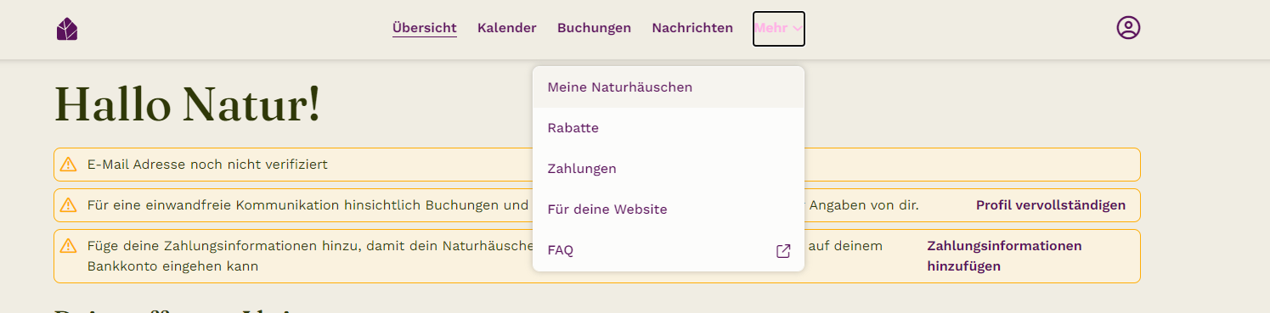Image resolution: width=1270 pixels, height=313 pixels.
Task: Select Für deine Website option
Action: pyautogui.click(x=669, y=210)
